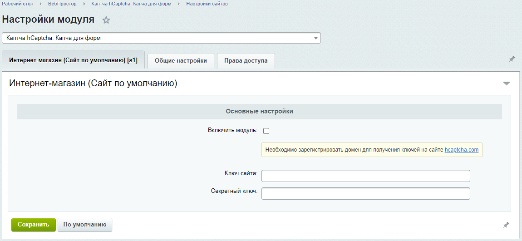This screenshot has height=241, width=522.
Task: Click the Секретный ключ label
Action: pos(234,191)
